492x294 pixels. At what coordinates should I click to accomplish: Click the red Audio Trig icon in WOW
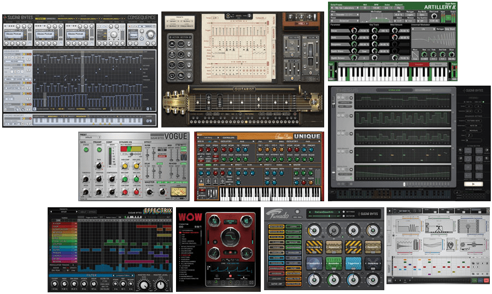click(230, 276)
